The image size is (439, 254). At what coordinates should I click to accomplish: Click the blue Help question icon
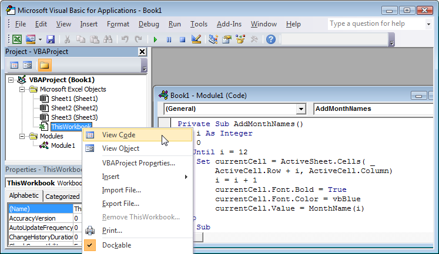[271, 39]
